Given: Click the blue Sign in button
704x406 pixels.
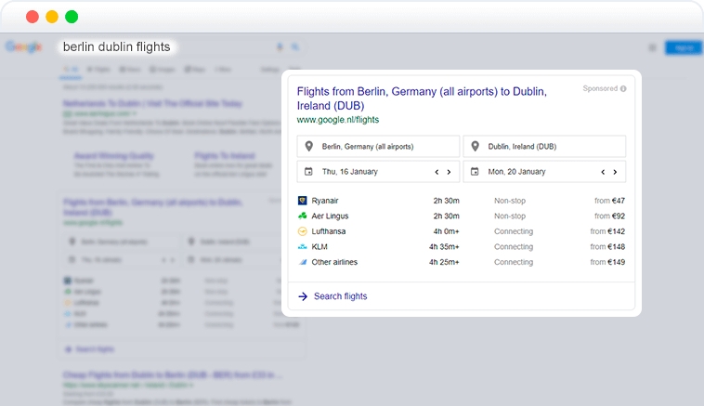Looking at the screenshot, I should click(x=684, y=47).
